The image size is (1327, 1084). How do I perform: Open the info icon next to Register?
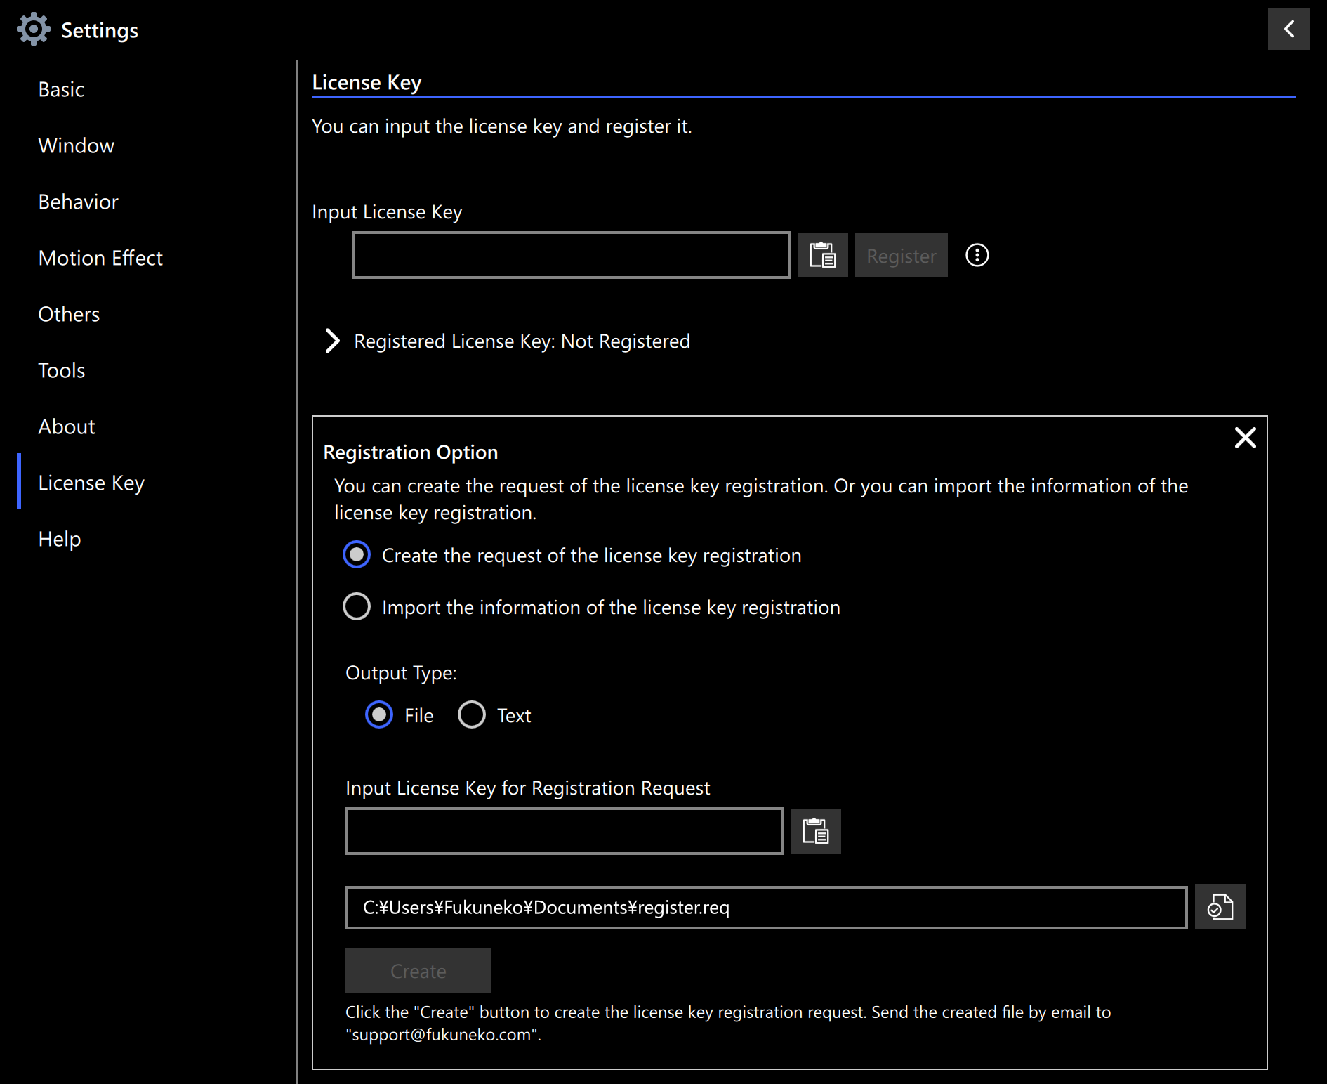tap(977, 255)
